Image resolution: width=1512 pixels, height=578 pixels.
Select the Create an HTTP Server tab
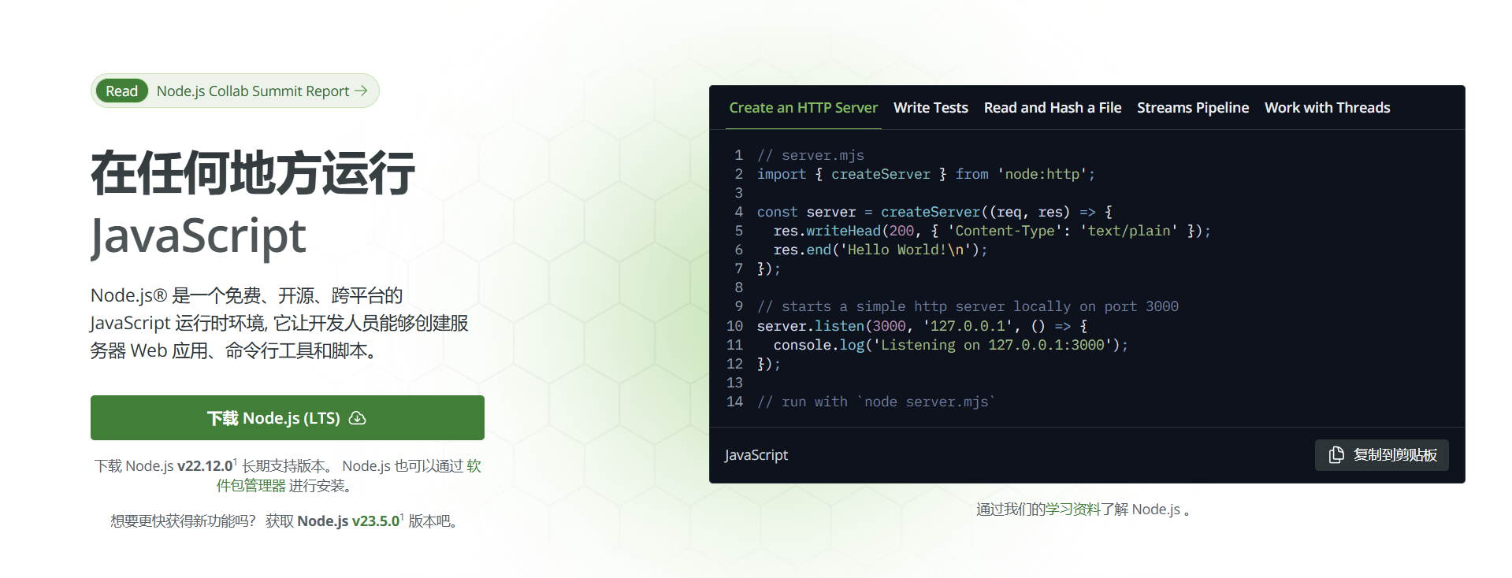tap(803, 108)
